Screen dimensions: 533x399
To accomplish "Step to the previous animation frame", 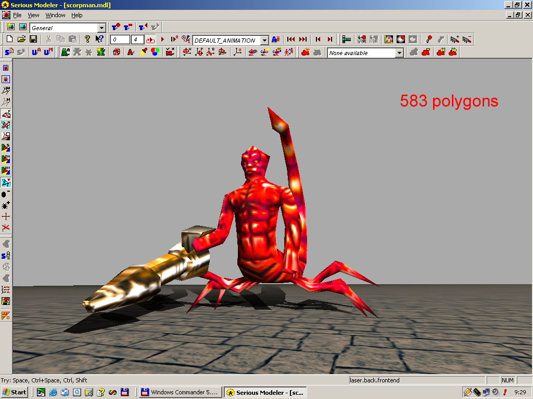I will (318, 39).
